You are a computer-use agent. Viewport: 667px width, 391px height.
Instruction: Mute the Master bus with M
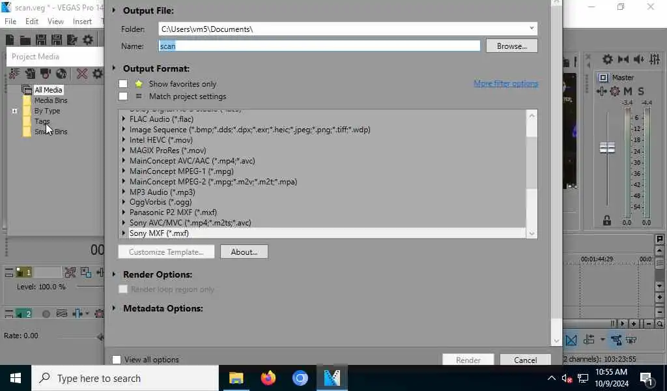(628, 91)
